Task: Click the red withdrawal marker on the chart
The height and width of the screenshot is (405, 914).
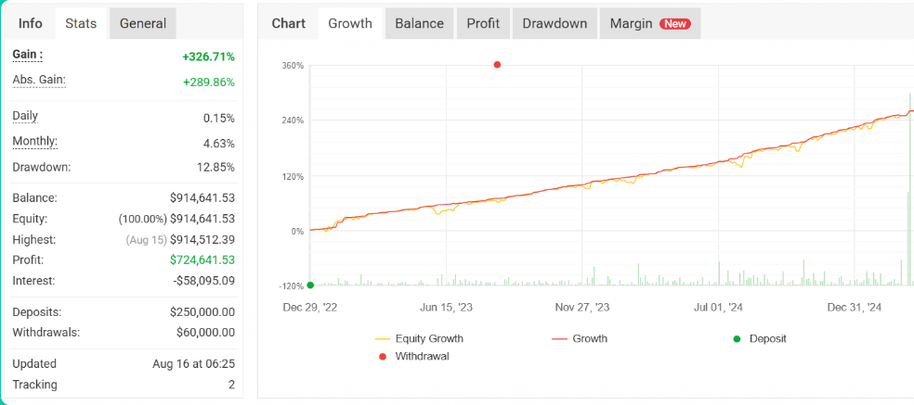Action: pos(497,65)
